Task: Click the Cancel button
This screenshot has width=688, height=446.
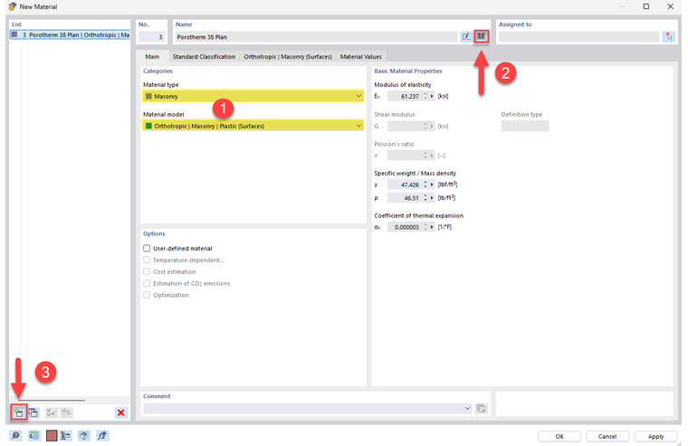Action: (x=607, y=436)
